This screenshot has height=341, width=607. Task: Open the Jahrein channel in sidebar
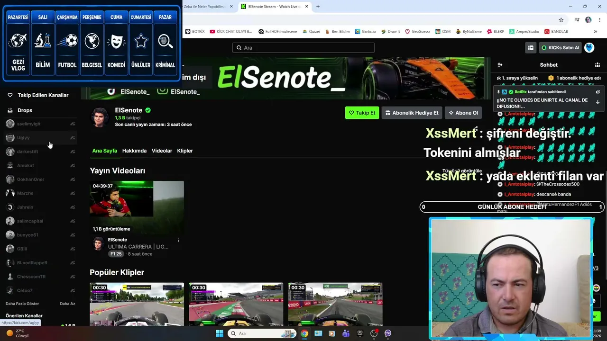click(x=40, y=207)
